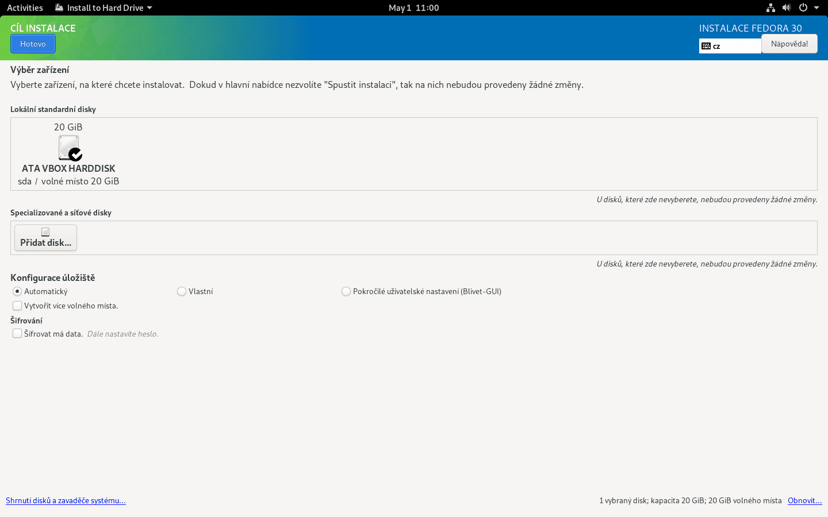Select the ATA VBOX HARDDISK disk icon
Image resolution: width=828 pixels, height=517 pixels.
click(x=70, y=148)
